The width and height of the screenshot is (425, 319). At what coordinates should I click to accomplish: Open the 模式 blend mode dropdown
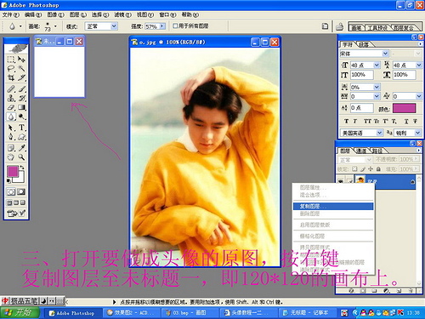[114, 26]
